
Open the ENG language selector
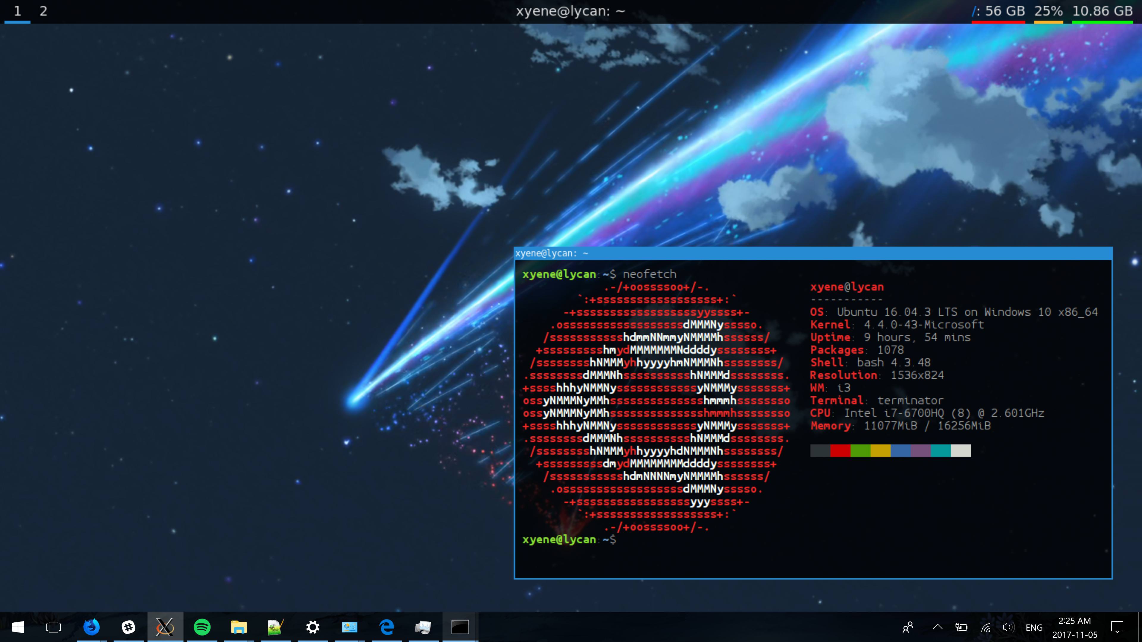pos(1034,627)
